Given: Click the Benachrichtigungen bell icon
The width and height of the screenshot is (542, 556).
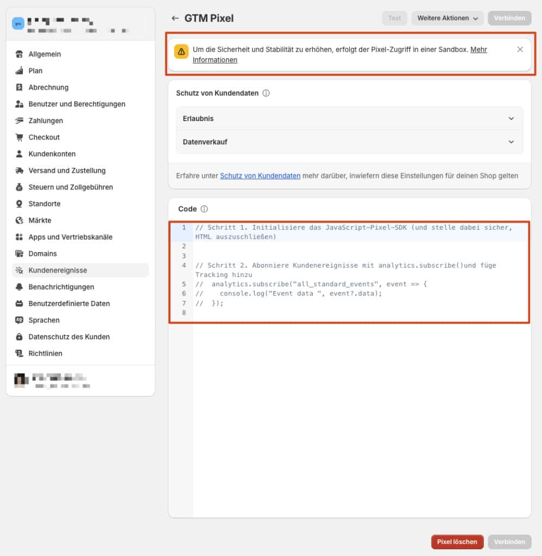Looking at the screenshot, I should 19,287.
